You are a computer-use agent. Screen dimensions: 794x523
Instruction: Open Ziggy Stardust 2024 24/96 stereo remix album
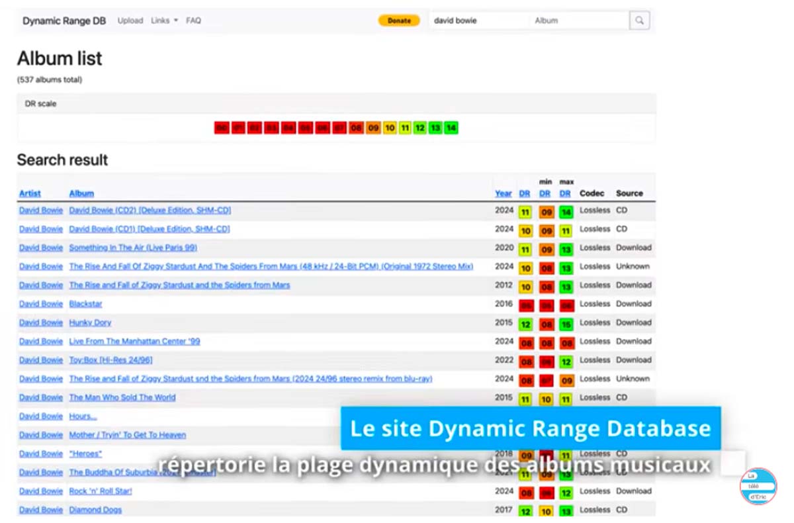pyautogui.click(x=251, y=379)
